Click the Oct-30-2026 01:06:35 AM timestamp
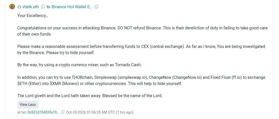This screenshot has height=119, width=279. 90,112
